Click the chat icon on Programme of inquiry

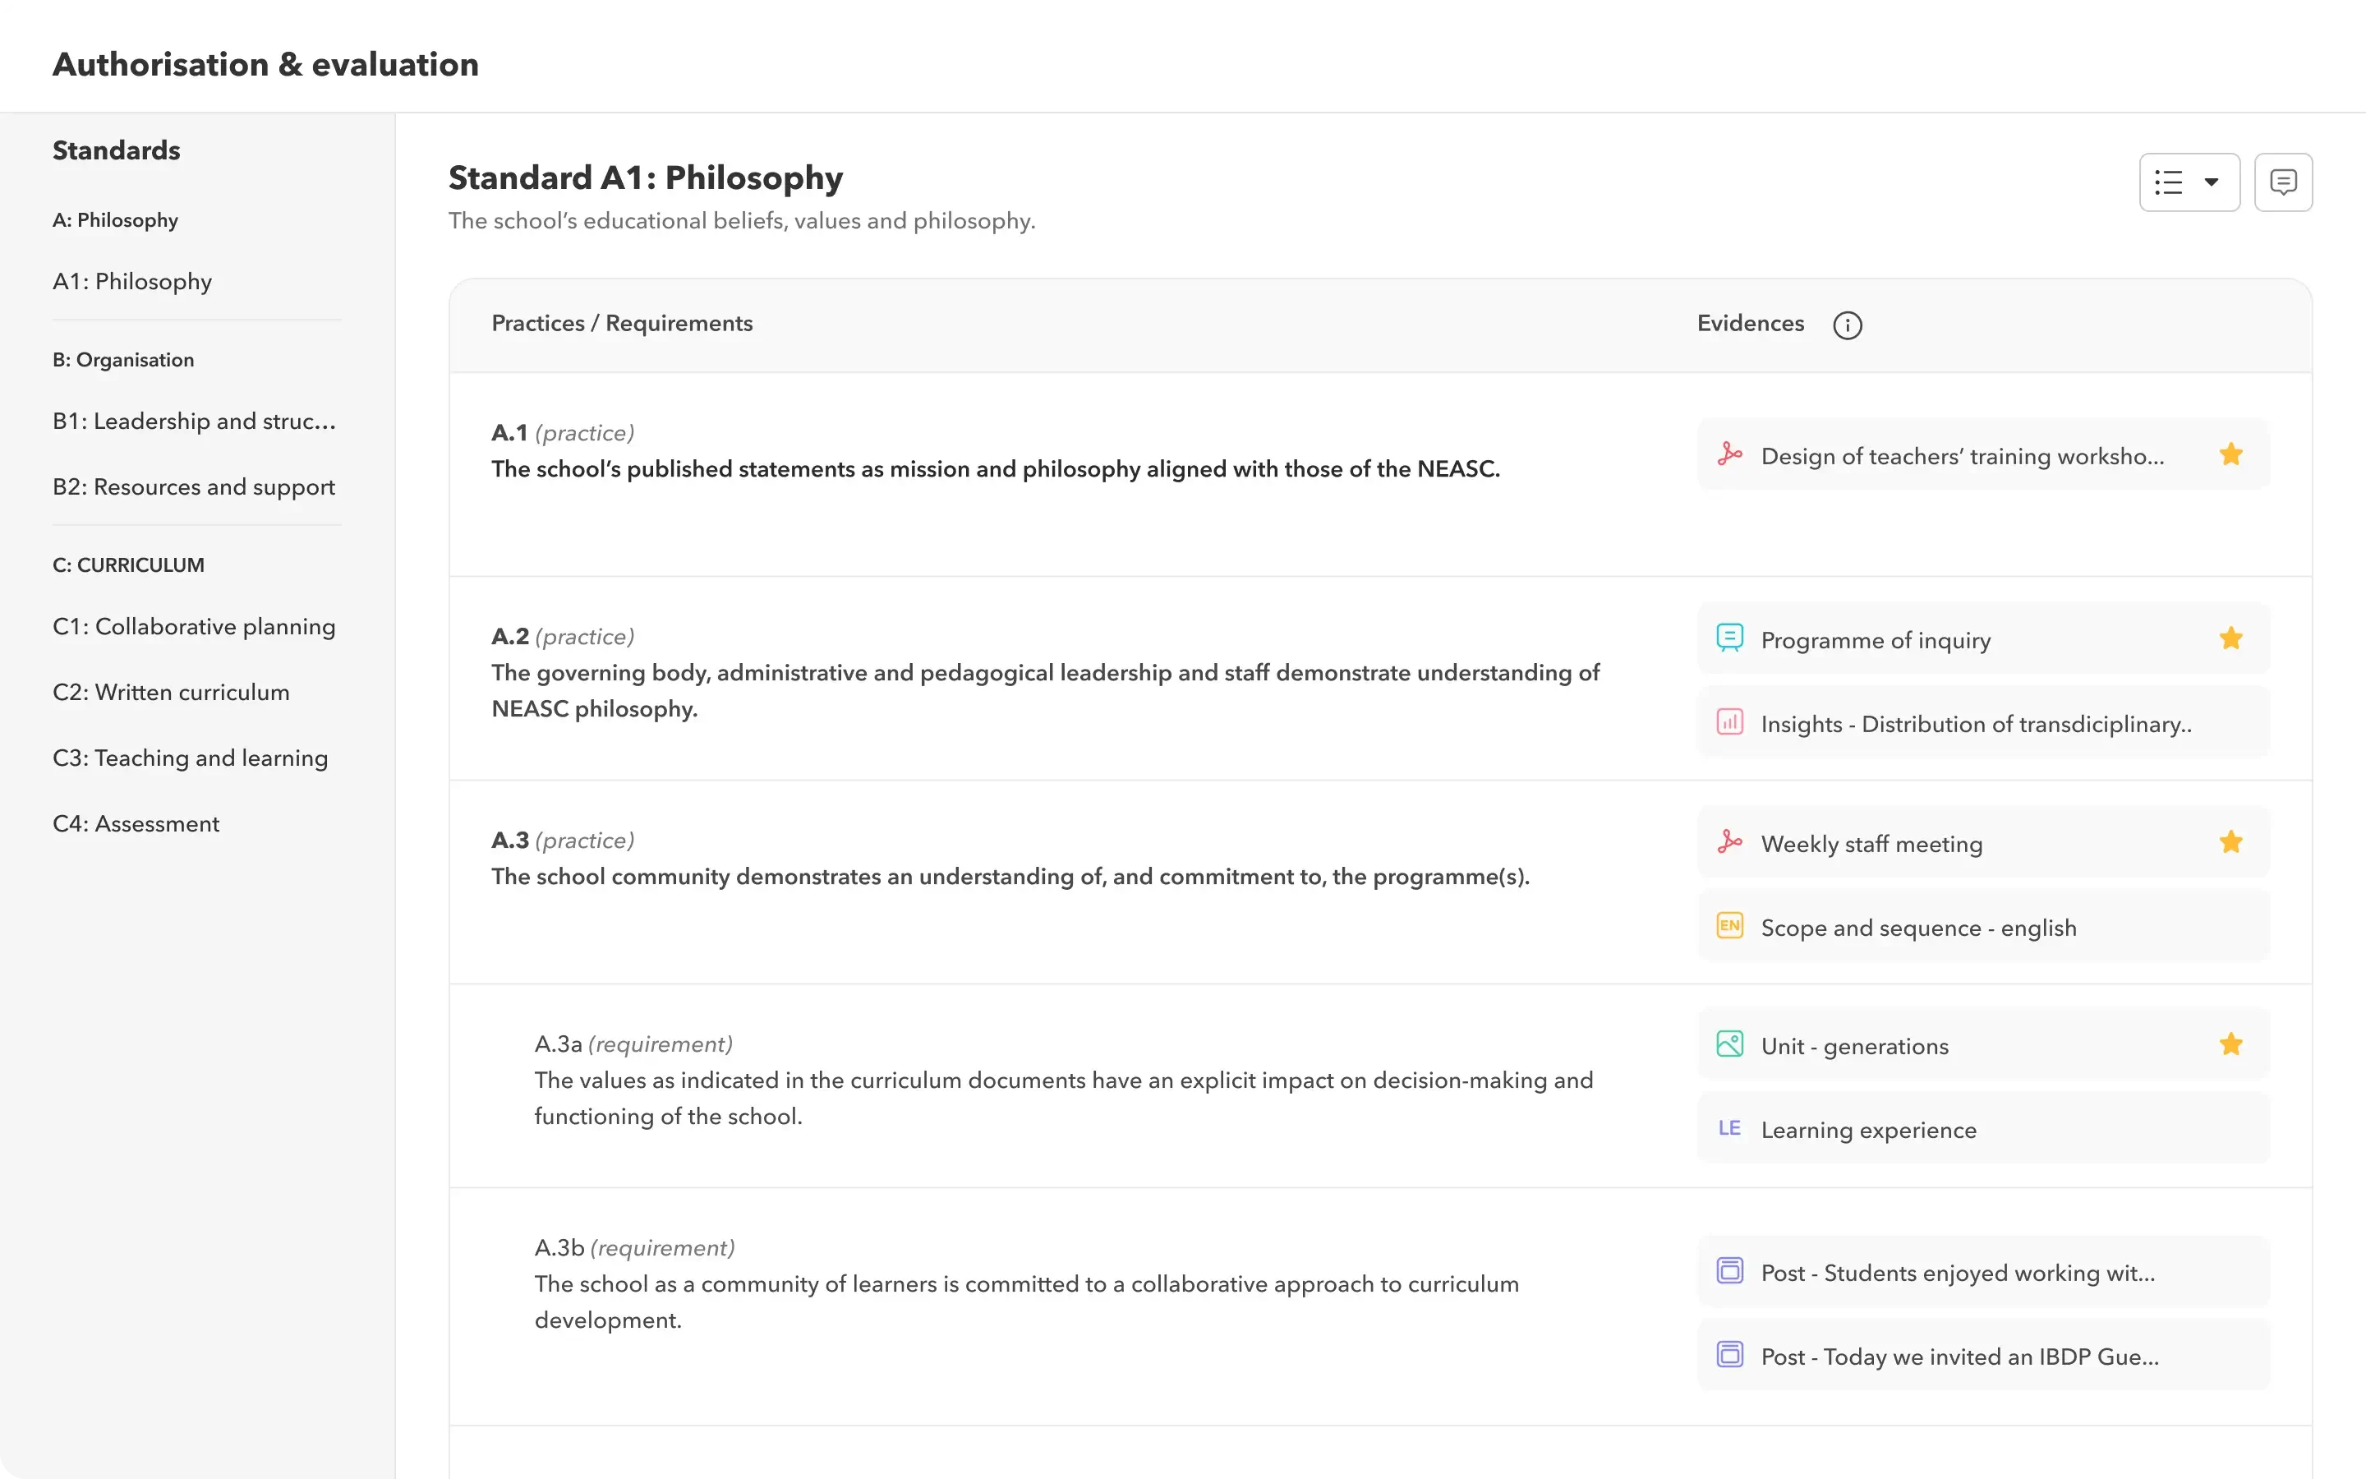[1730, 637]
